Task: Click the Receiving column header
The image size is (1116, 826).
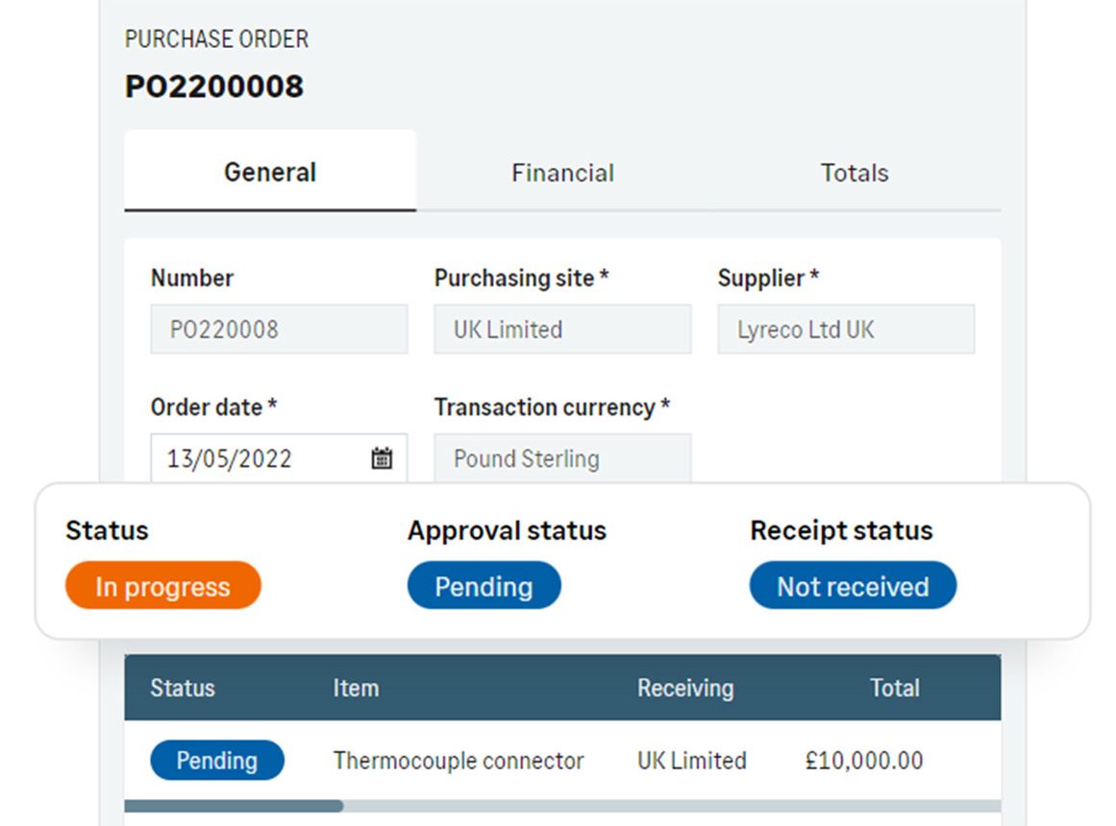Action: click(685, 688)
